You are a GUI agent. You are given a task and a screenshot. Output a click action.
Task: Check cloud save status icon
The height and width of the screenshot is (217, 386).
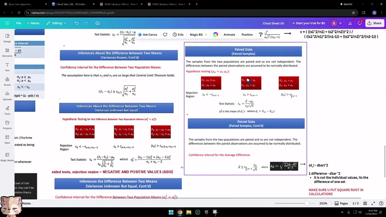(97, 23)
